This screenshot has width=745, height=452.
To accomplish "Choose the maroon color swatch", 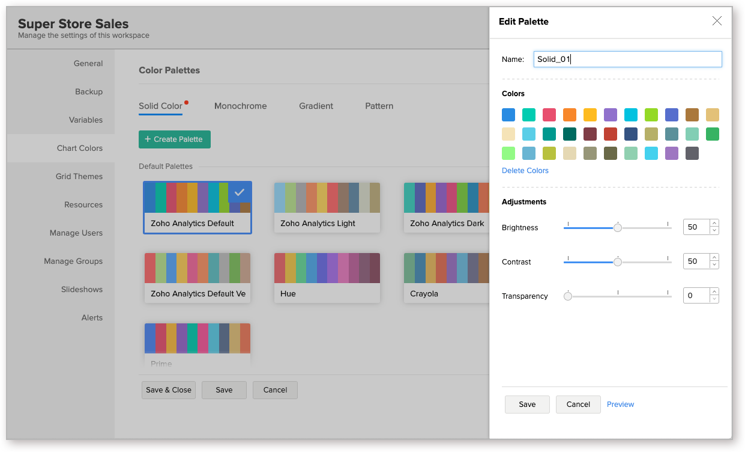I will pyautogui.click(x=590, y=134).
